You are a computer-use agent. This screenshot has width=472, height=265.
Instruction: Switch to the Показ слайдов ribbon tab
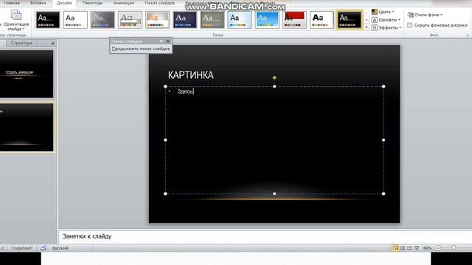[x=159, y=3]
